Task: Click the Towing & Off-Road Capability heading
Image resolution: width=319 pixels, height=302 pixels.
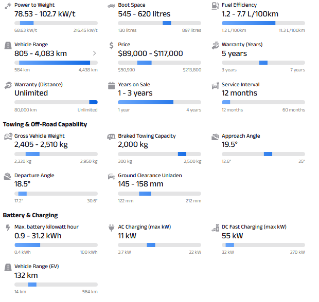Action: (45, 124)
